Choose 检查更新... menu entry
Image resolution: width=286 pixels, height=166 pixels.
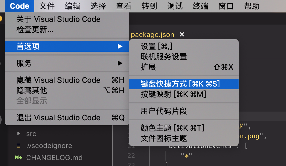coord(67,29)
